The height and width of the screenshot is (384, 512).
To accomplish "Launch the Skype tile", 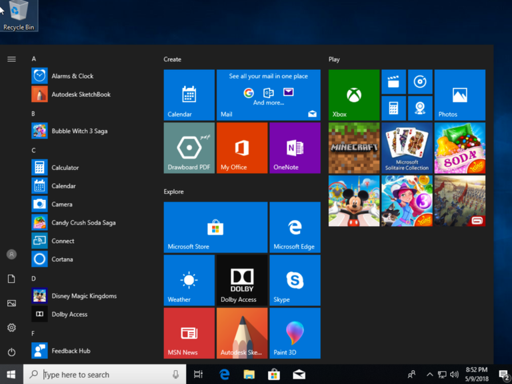I will pos(295,280).
